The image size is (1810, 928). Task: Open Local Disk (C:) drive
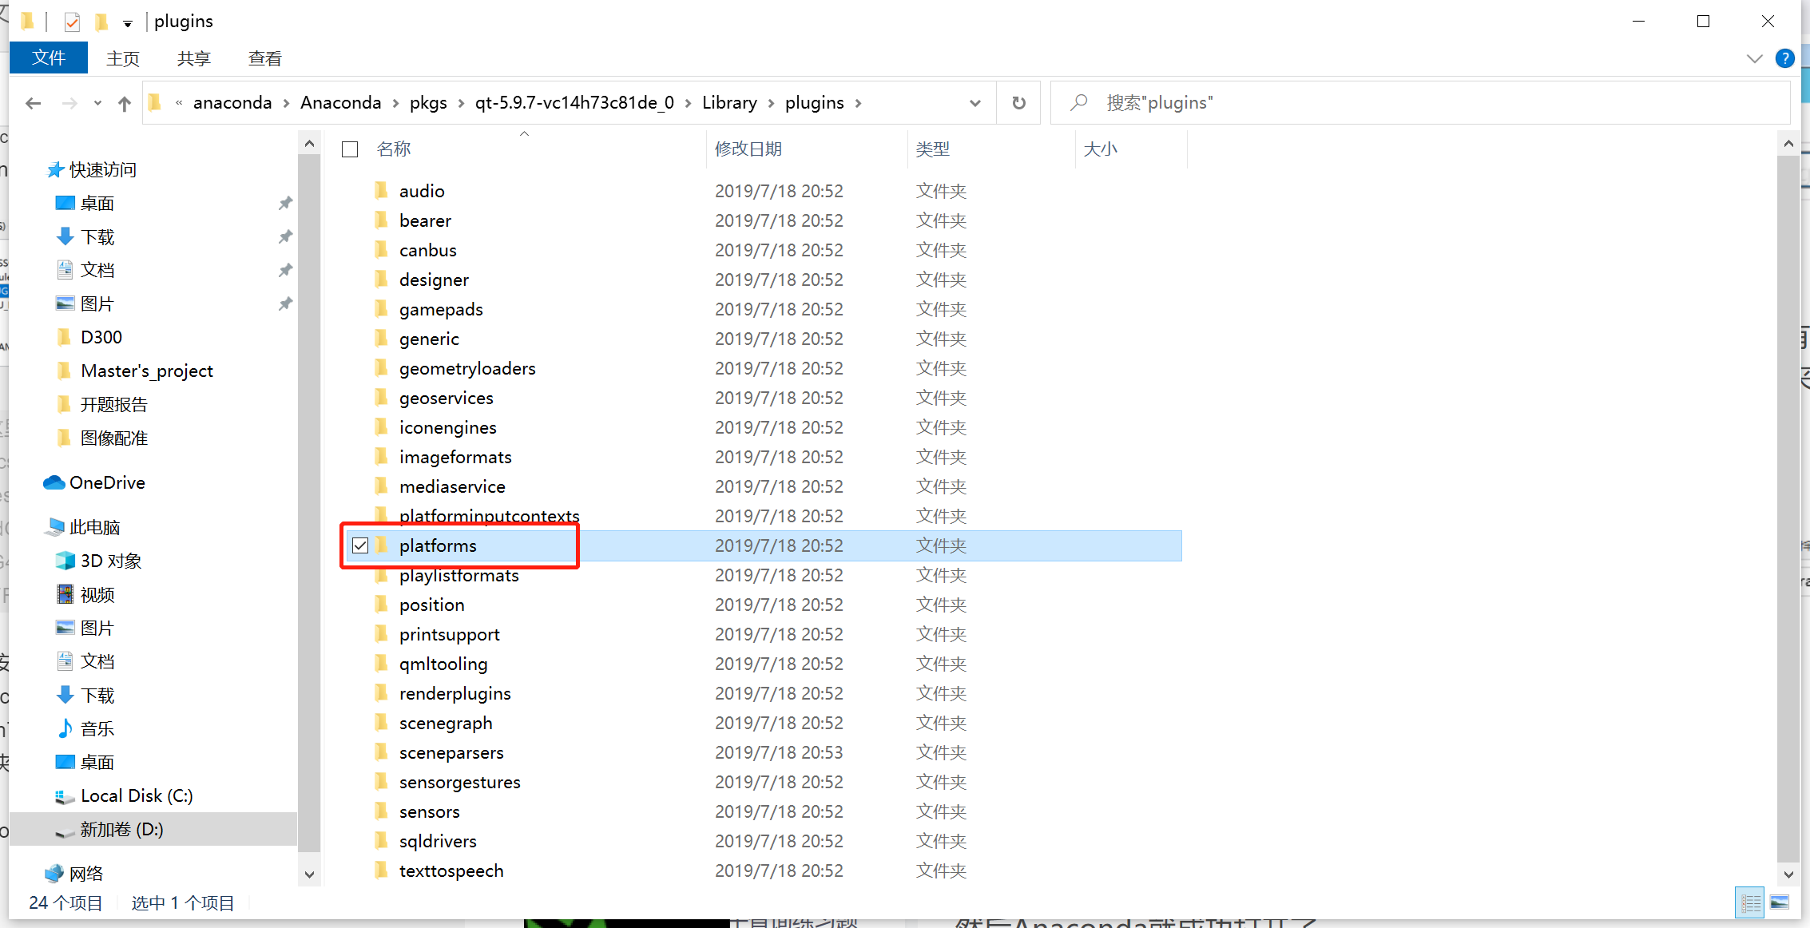136,795
